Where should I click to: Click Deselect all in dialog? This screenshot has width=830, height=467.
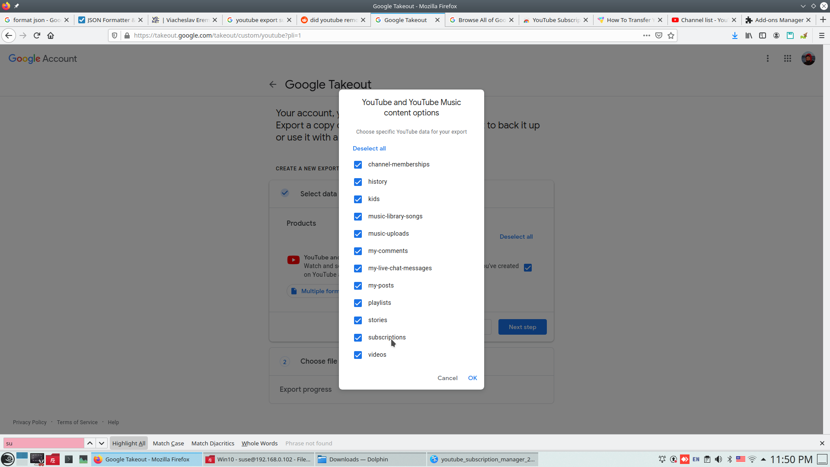pyautogui.click(x=369, y=148)
